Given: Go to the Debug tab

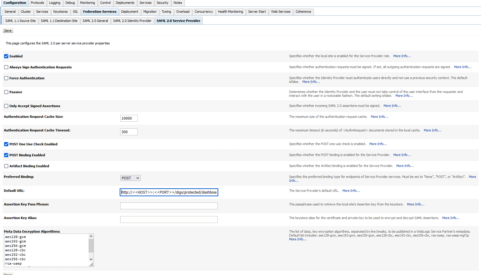Looking at the screenshot, I should 70,3.
